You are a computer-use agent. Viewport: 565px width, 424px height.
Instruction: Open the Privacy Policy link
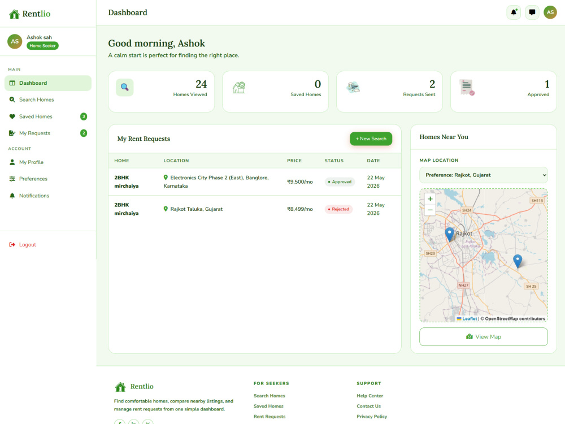(372, 417)
